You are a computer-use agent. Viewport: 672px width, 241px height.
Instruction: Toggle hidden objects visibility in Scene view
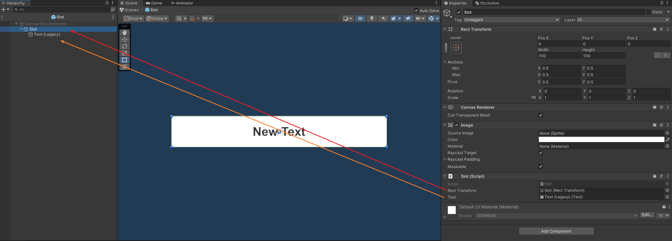[408, 18]
